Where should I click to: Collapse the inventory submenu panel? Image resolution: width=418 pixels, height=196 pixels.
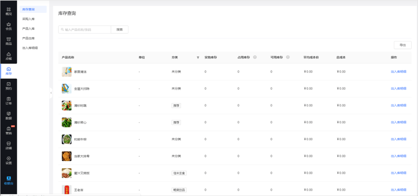pos(51,93)
